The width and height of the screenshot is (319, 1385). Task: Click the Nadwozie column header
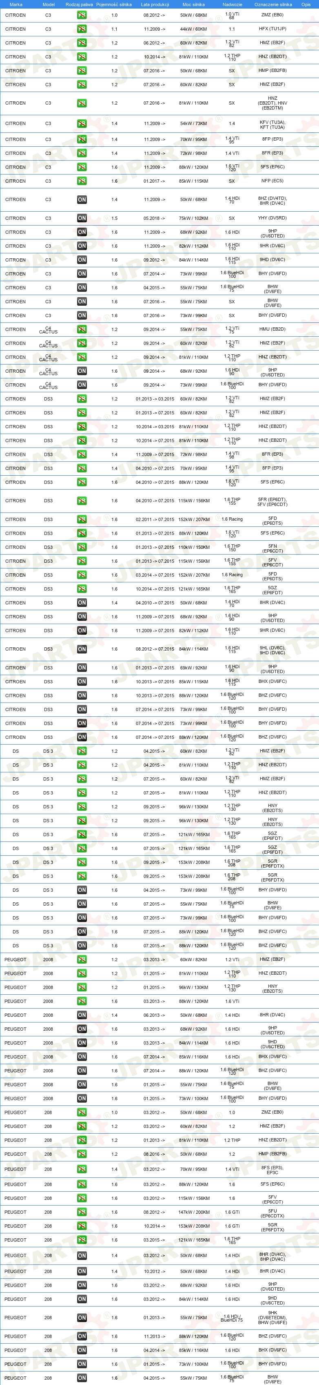pos(232,4)
